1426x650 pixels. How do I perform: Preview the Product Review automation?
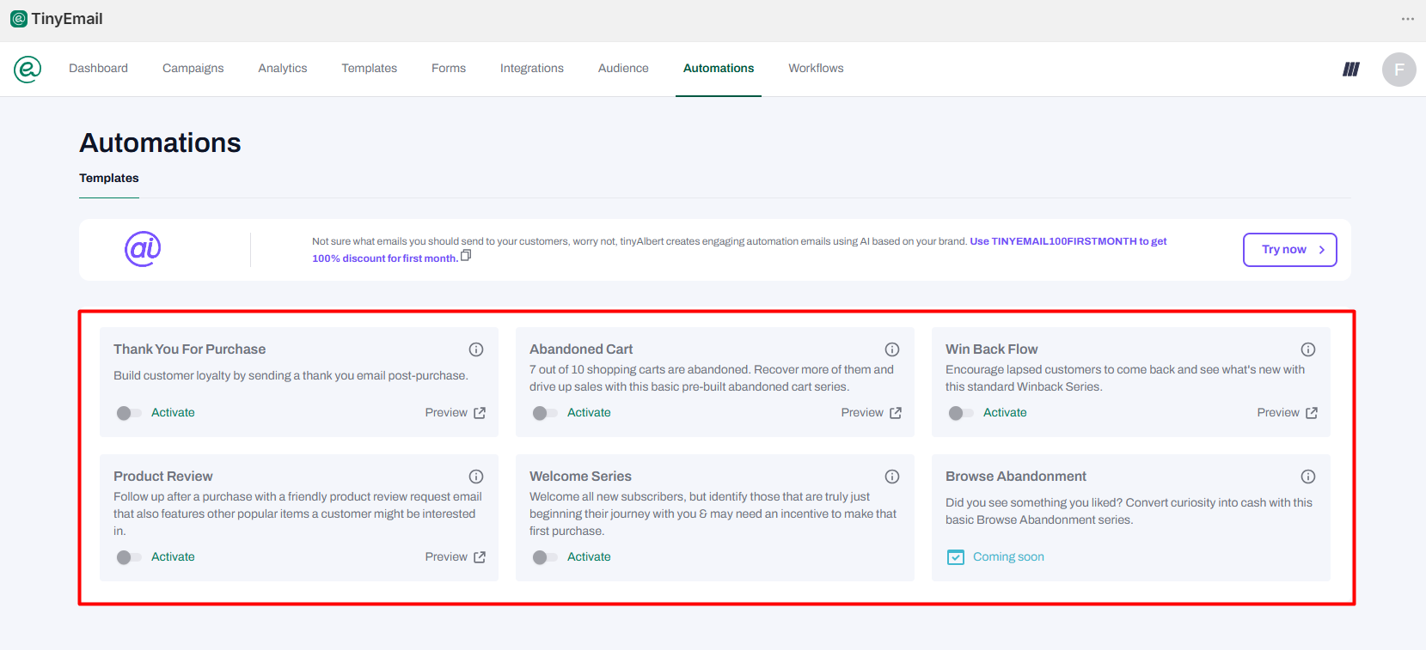pos(456,557)
